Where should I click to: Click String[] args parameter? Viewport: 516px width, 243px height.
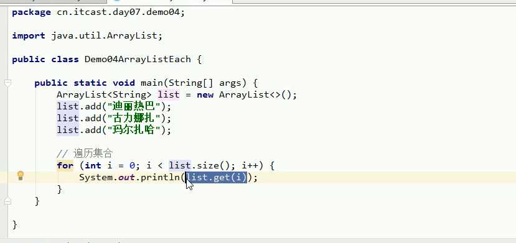(x=205, y=83)
